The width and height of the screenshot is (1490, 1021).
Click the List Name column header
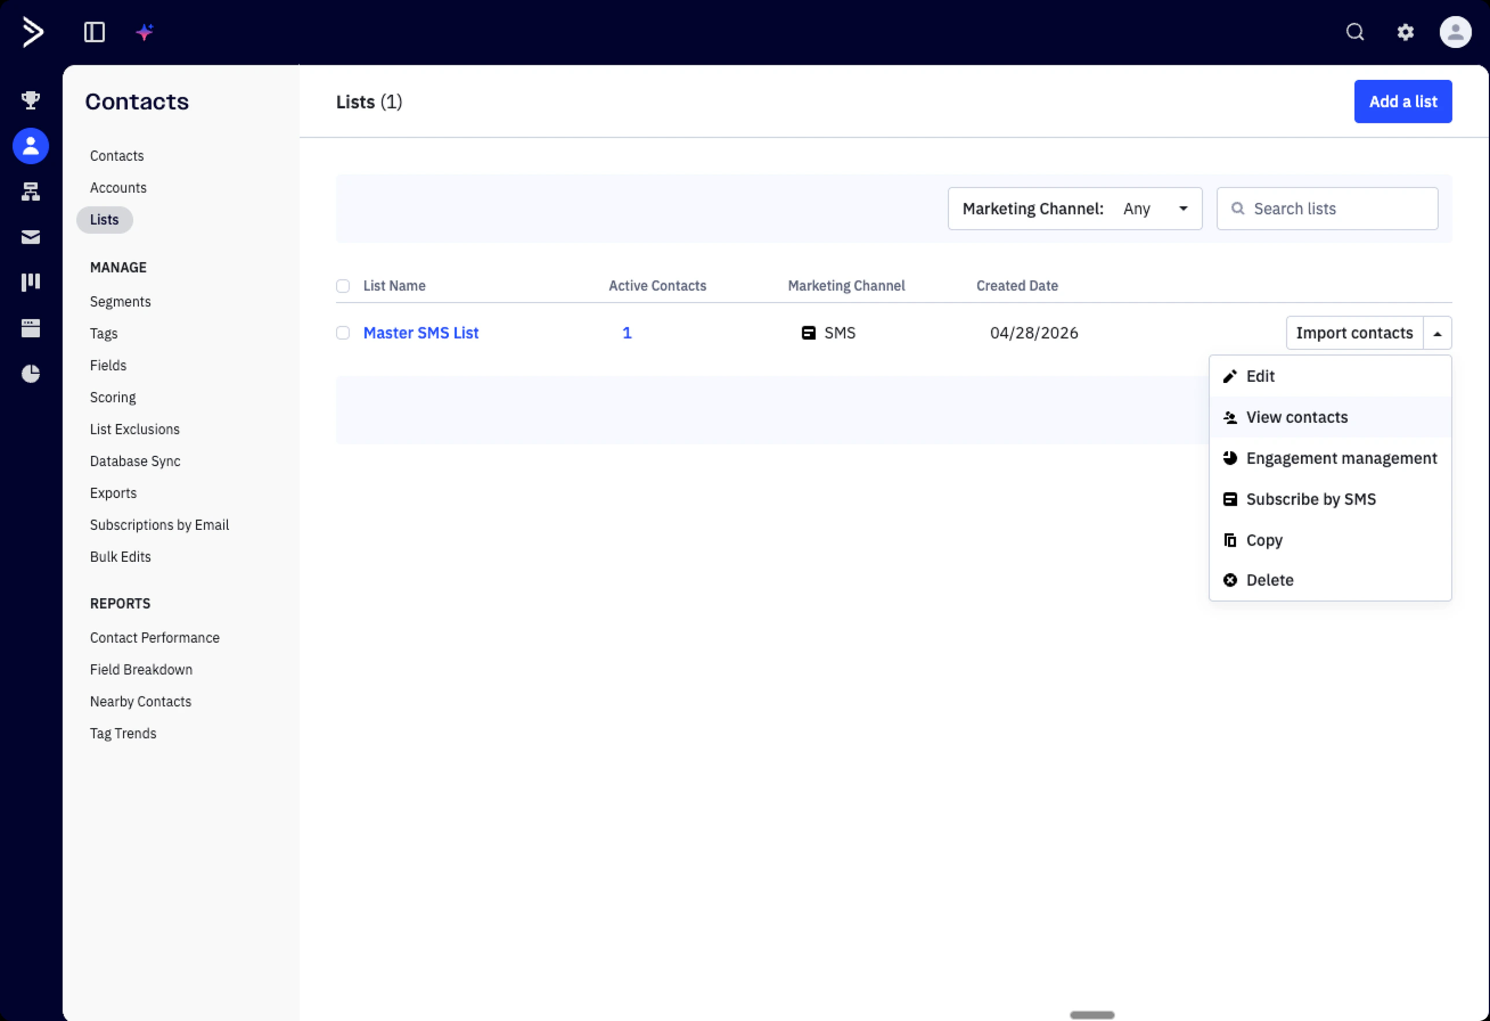click(394, 286)
